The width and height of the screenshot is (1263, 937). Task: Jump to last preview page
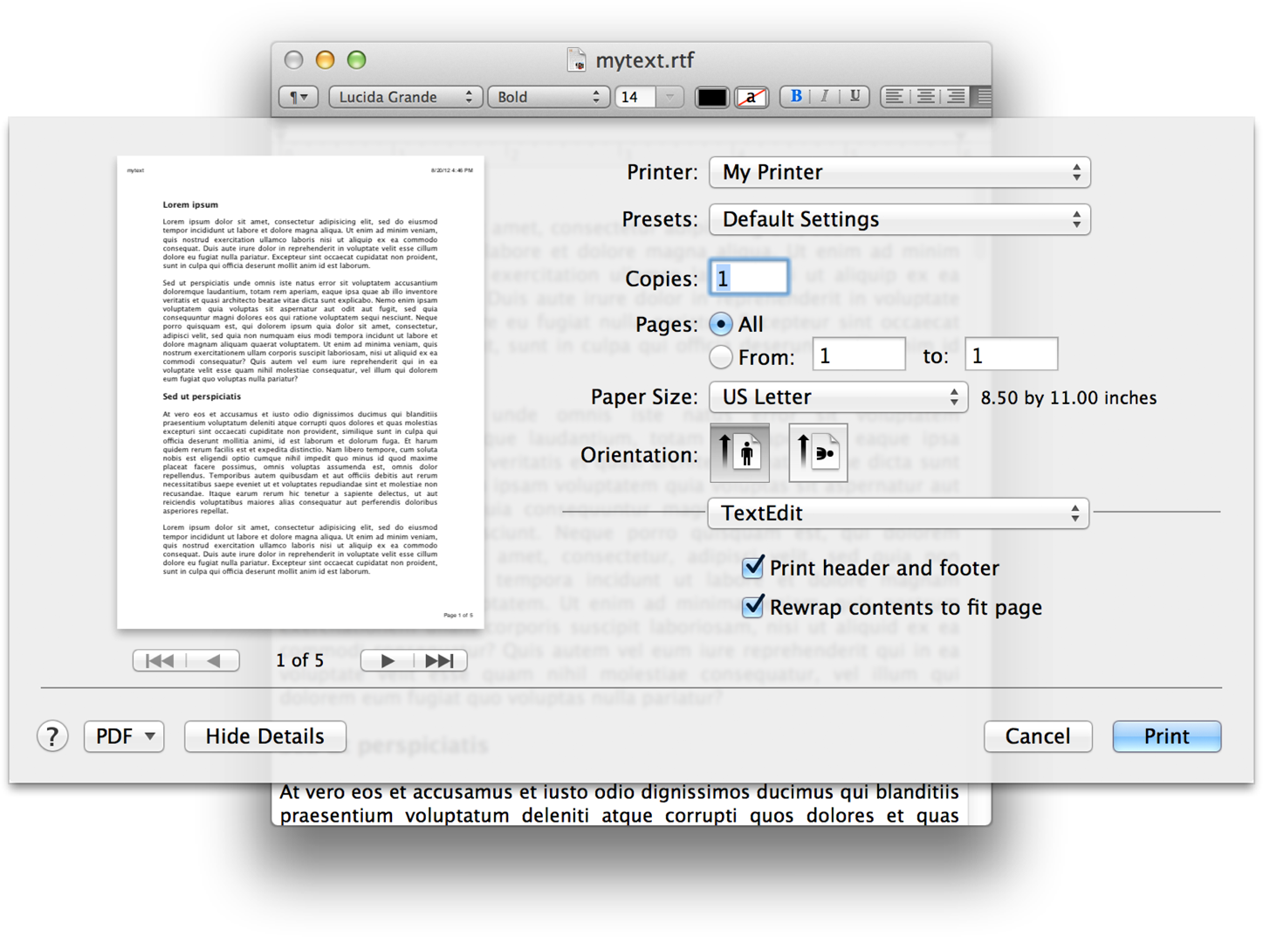pyautogui.click(x=440, y=661)
